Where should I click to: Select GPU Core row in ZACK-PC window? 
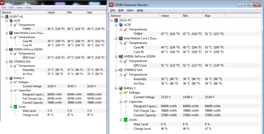[x=179, y=65]
